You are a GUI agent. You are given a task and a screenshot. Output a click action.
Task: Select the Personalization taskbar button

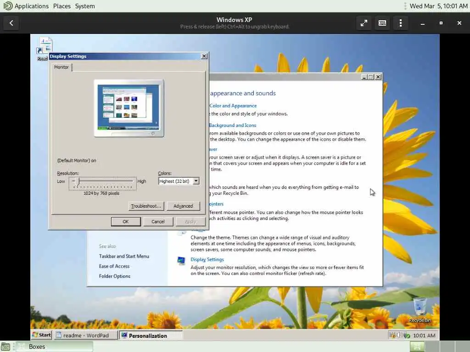(x=151, y=335)
